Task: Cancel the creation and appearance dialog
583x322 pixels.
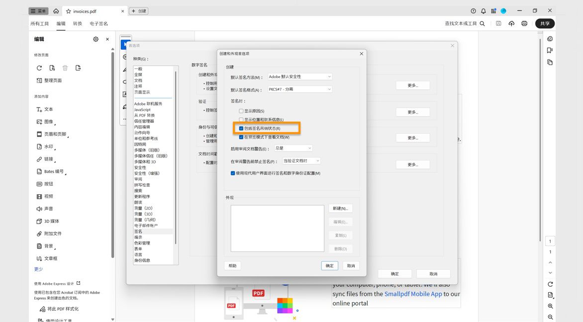Action: click(351, 266)
